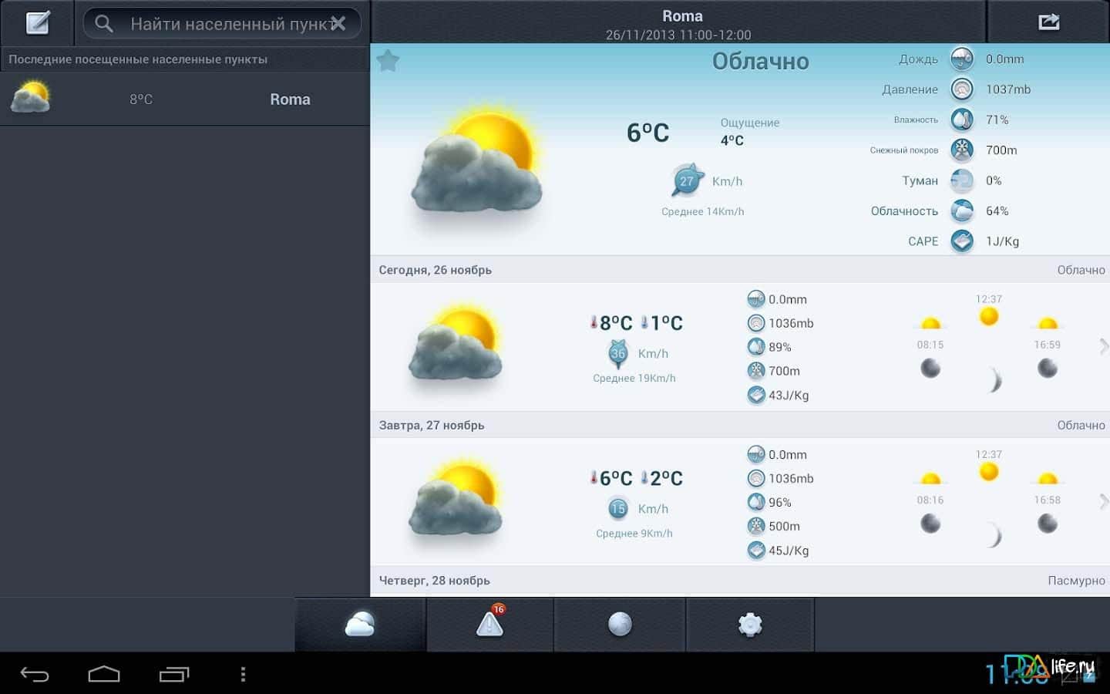Open Android recent apps button
The image size is (1110, 694).
(x=174, y=675)
